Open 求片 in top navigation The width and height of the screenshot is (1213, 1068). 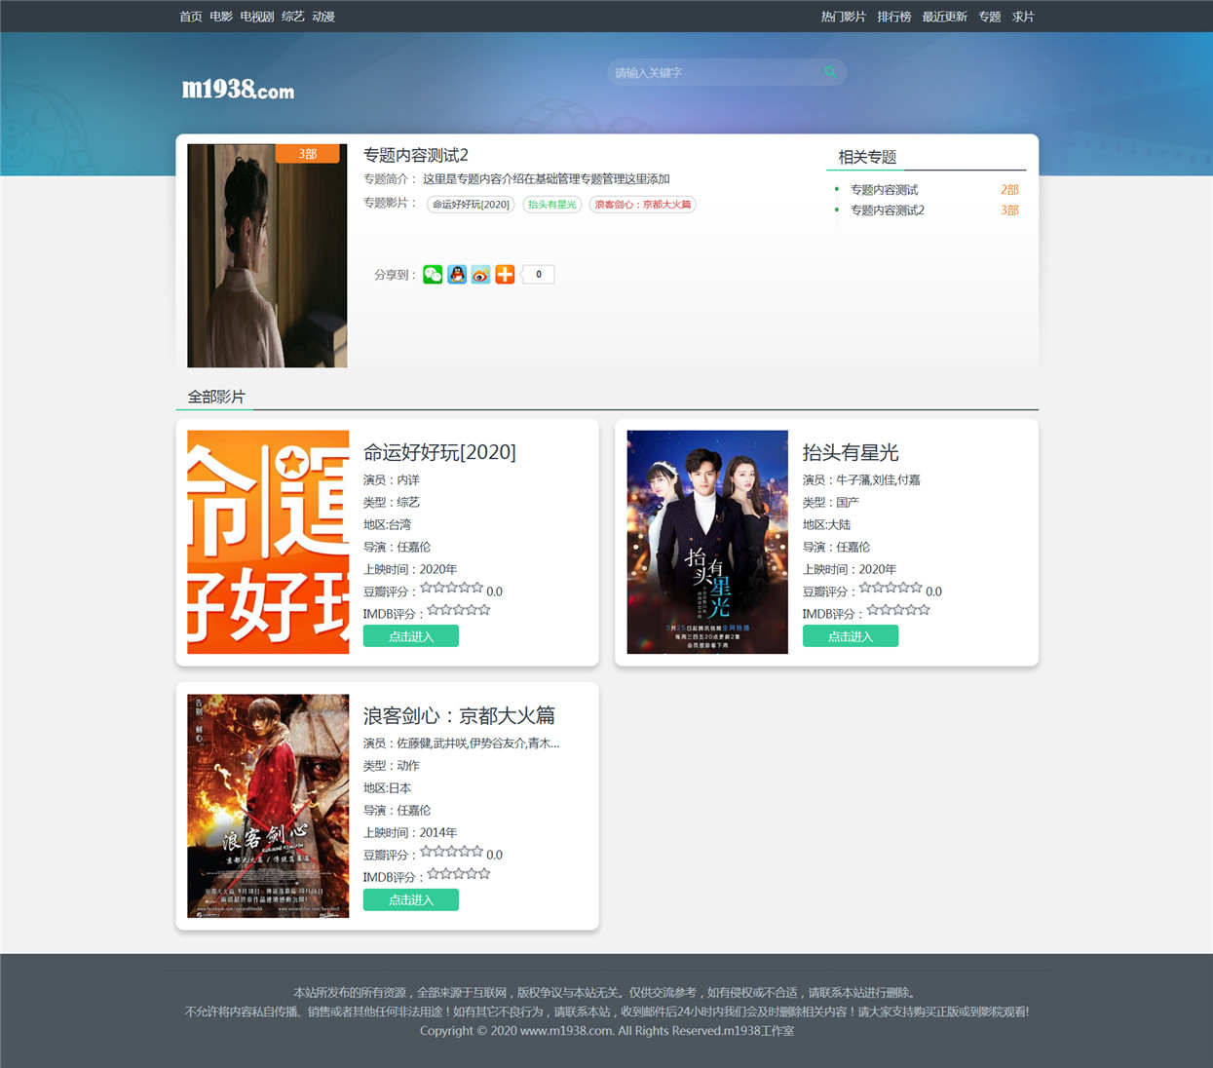point(1023,17)
